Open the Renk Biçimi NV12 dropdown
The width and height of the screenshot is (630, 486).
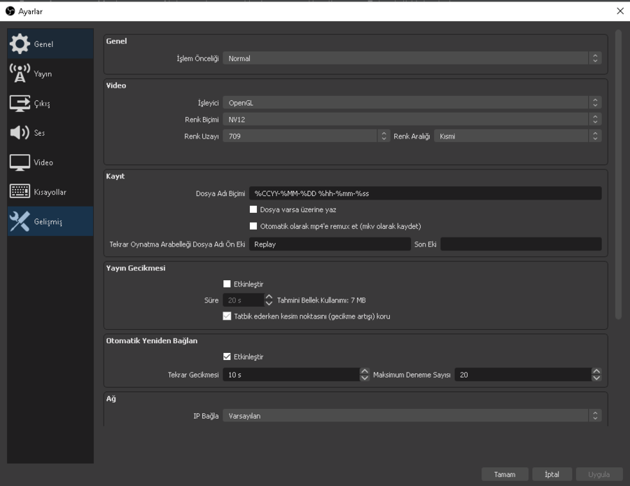pos(412,119)
